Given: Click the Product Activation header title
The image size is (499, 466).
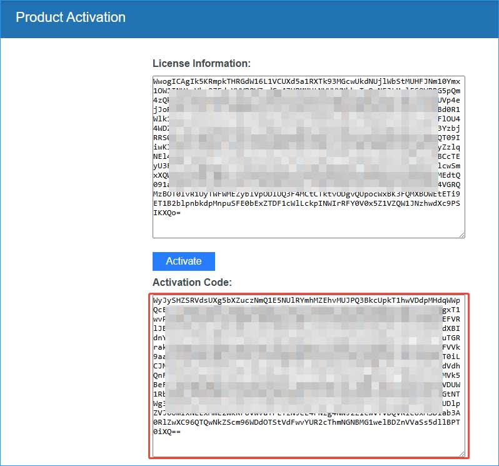Looking at the screenshot, I should pyautogui.click(x=71, y=17).
